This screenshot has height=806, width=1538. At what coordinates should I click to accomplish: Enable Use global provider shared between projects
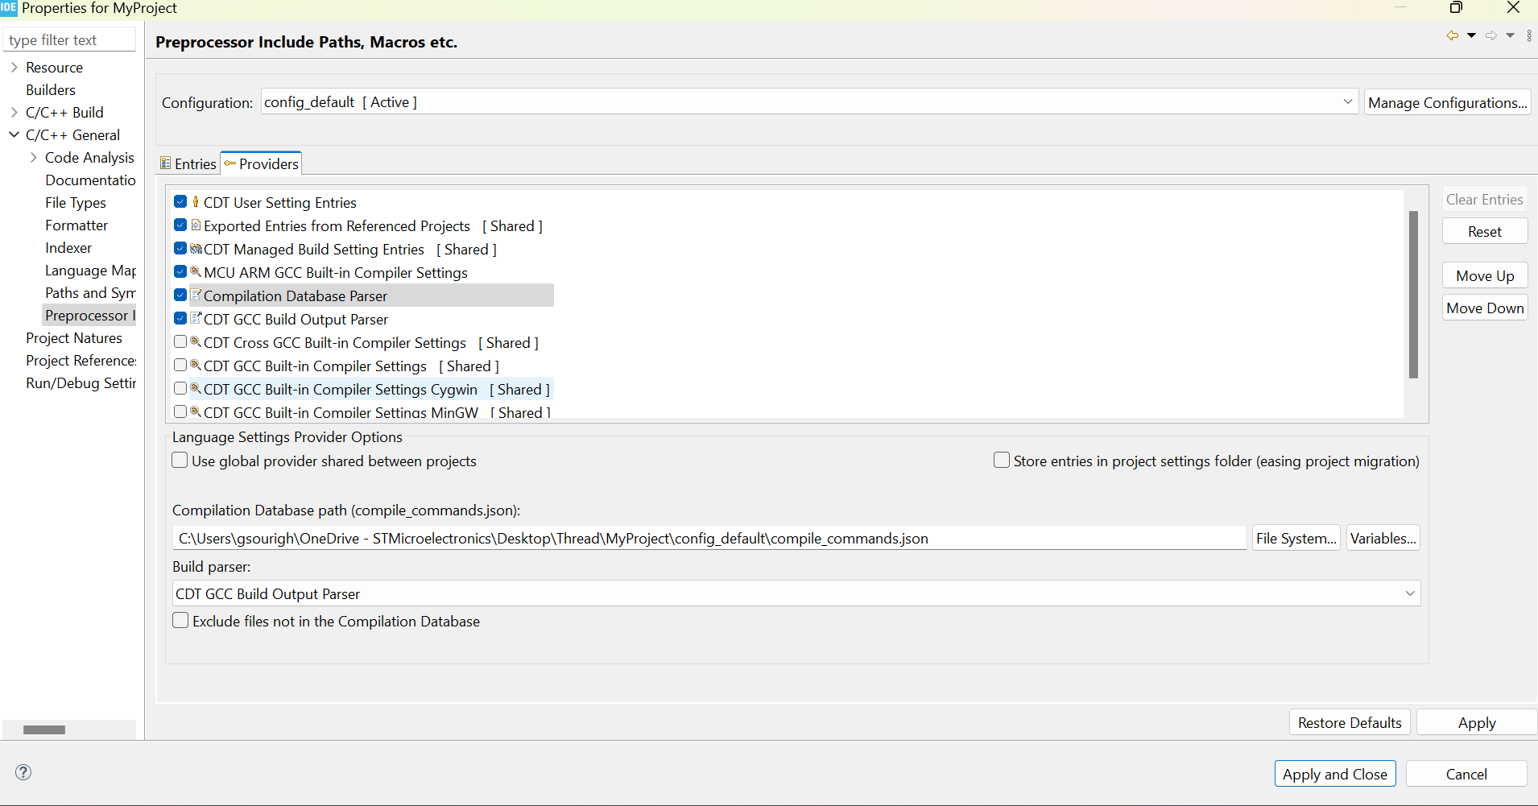point(180,461)
